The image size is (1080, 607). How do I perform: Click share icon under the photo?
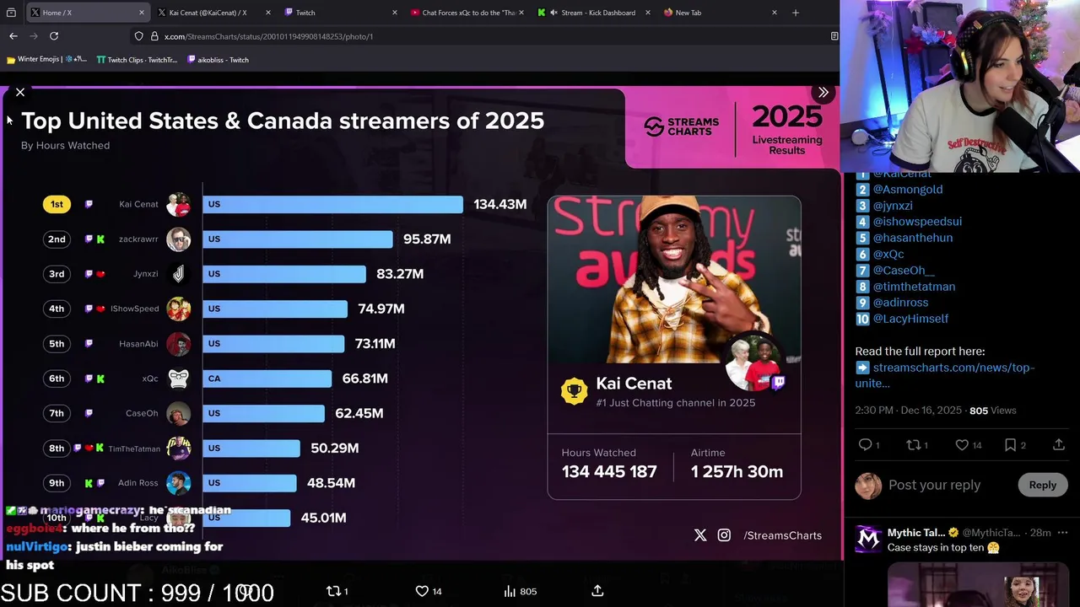click(597, 591)
